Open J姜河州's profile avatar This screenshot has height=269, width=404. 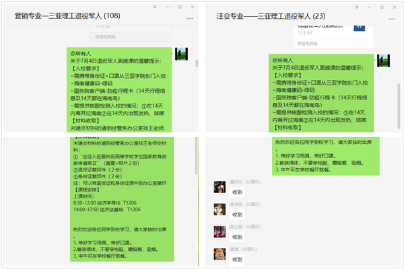pos(218,188)
